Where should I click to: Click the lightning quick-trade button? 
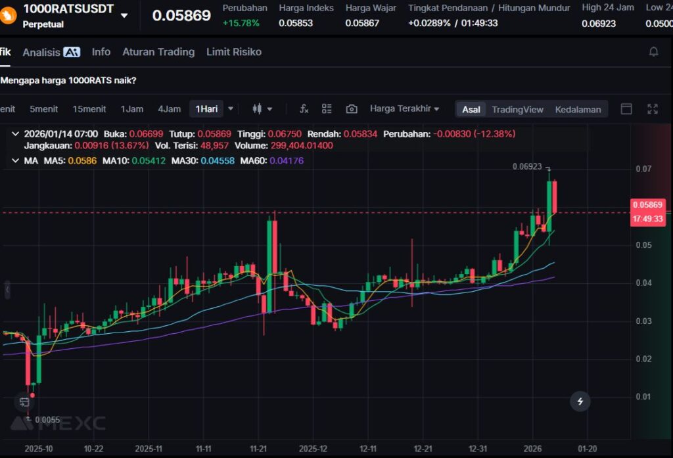[580, 401]
